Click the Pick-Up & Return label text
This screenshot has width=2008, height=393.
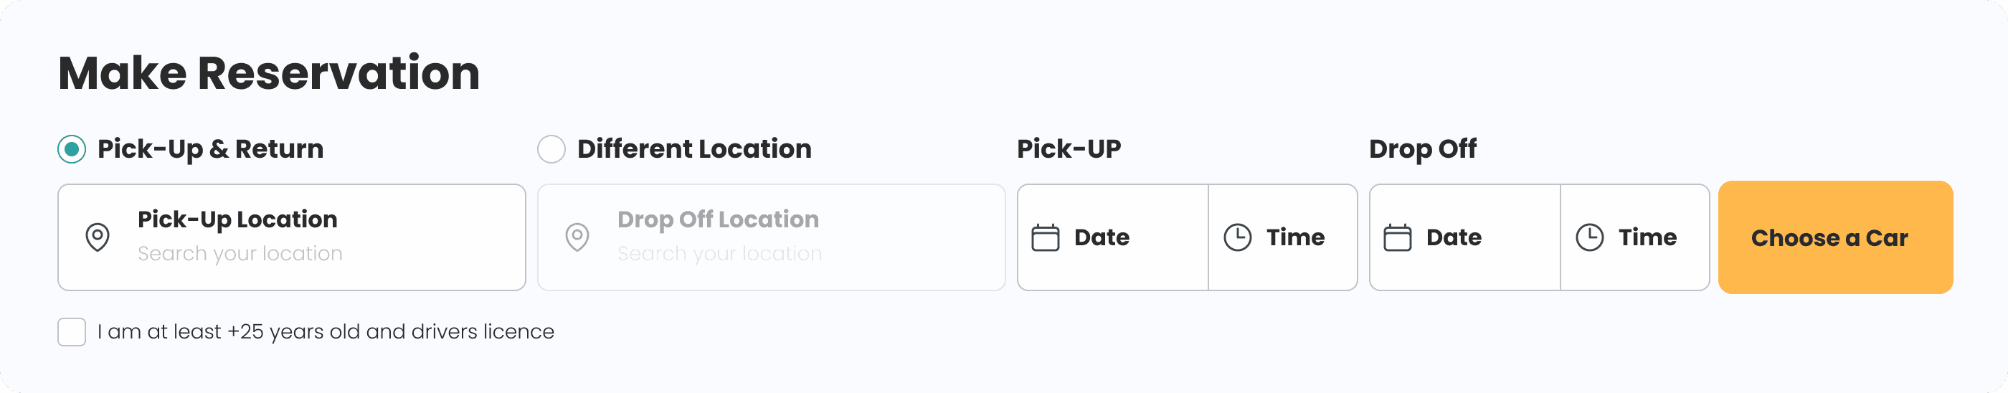tap(210, 149)
